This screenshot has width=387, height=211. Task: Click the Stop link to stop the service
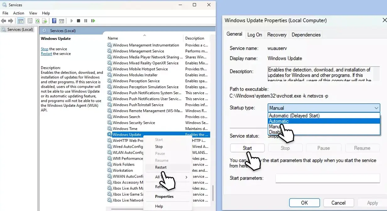click(44, 49)
